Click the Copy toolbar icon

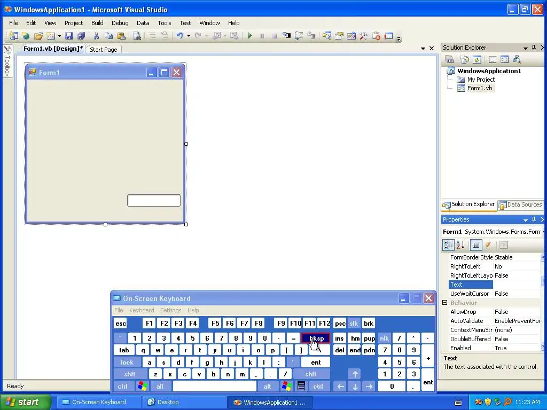108,36
